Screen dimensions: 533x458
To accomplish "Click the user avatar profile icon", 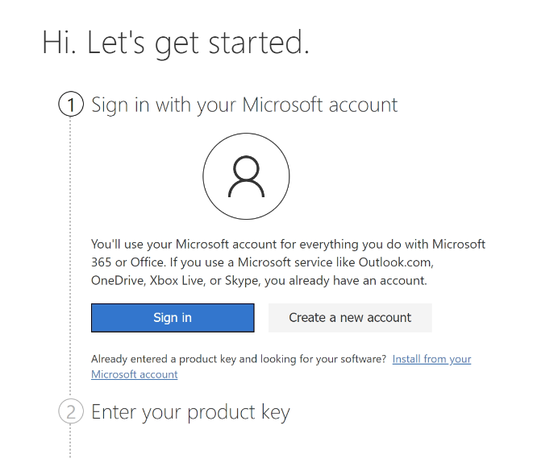I will point(246,177).
